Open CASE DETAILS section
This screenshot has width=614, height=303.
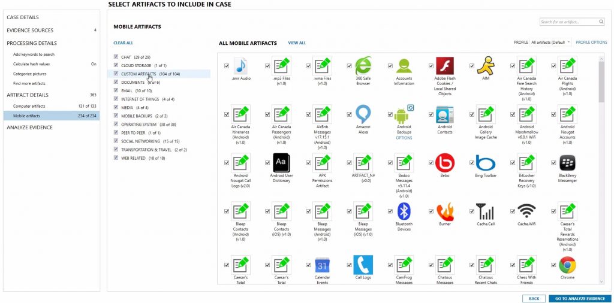(x=23, y=17)
